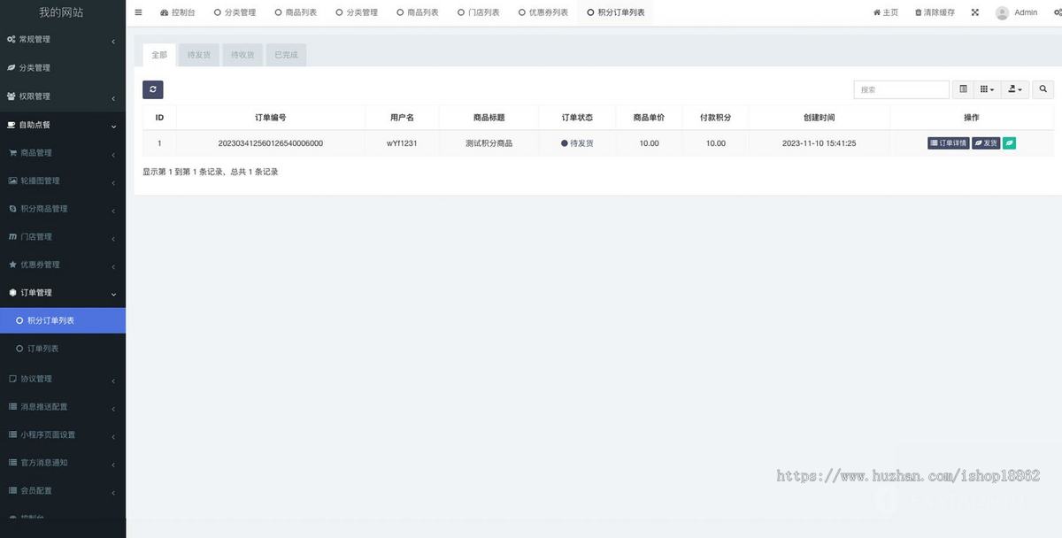This screenshot has width=1062, height=538.
Task: Click the 商品管理 shopping cart icon
Action: (x=12, y=152)
